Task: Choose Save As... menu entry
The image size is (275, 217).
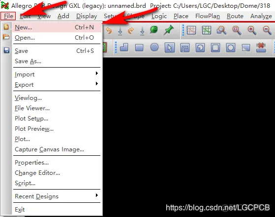Action: click(57, 61)
